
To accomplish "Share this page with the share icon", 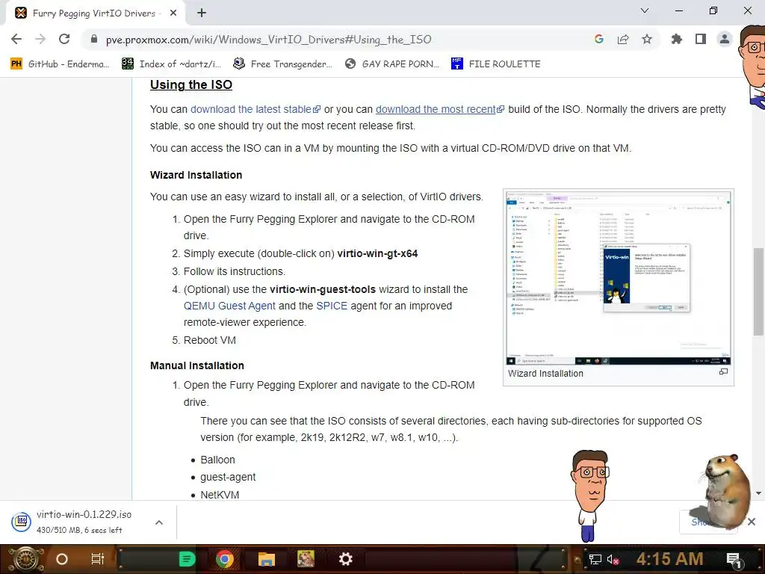I will pos(623,39).
